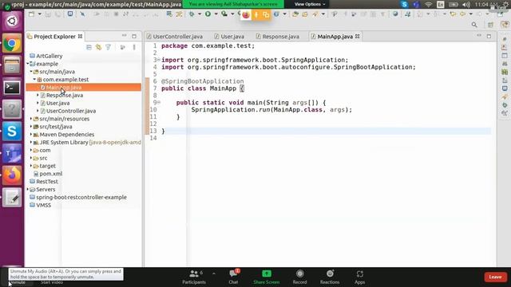Click the Save All toolbar icon
The width and height of the screenshot is (511, 287).
tap(57, 14)
